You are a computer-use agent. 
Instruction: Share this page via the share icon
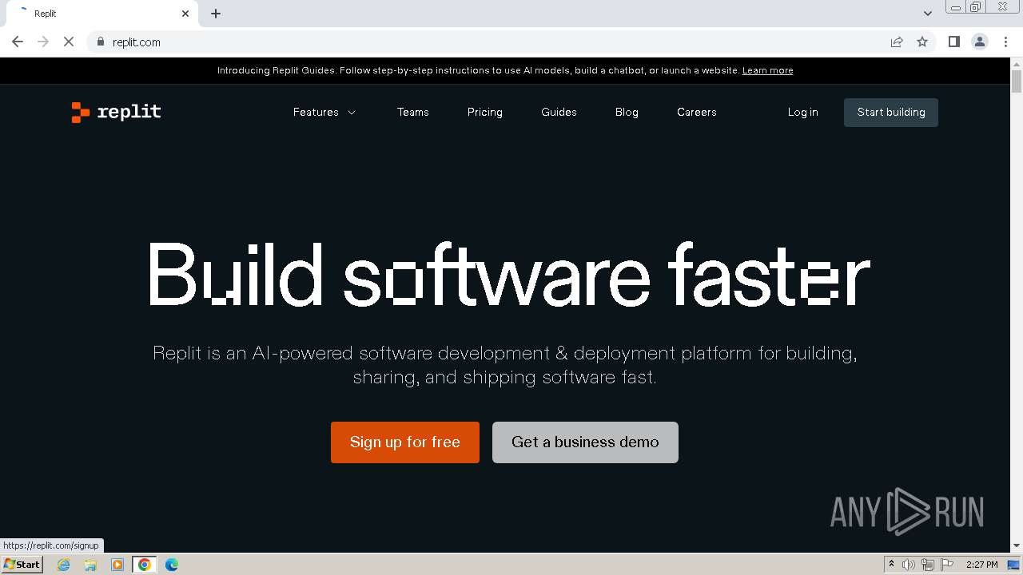point(897,42)
